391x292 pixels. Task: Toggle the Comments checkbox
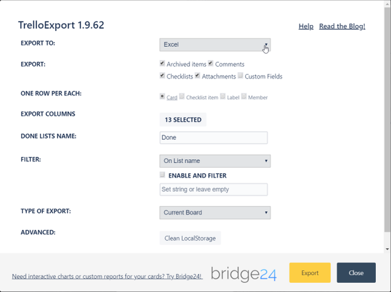(x=211, y=63)
